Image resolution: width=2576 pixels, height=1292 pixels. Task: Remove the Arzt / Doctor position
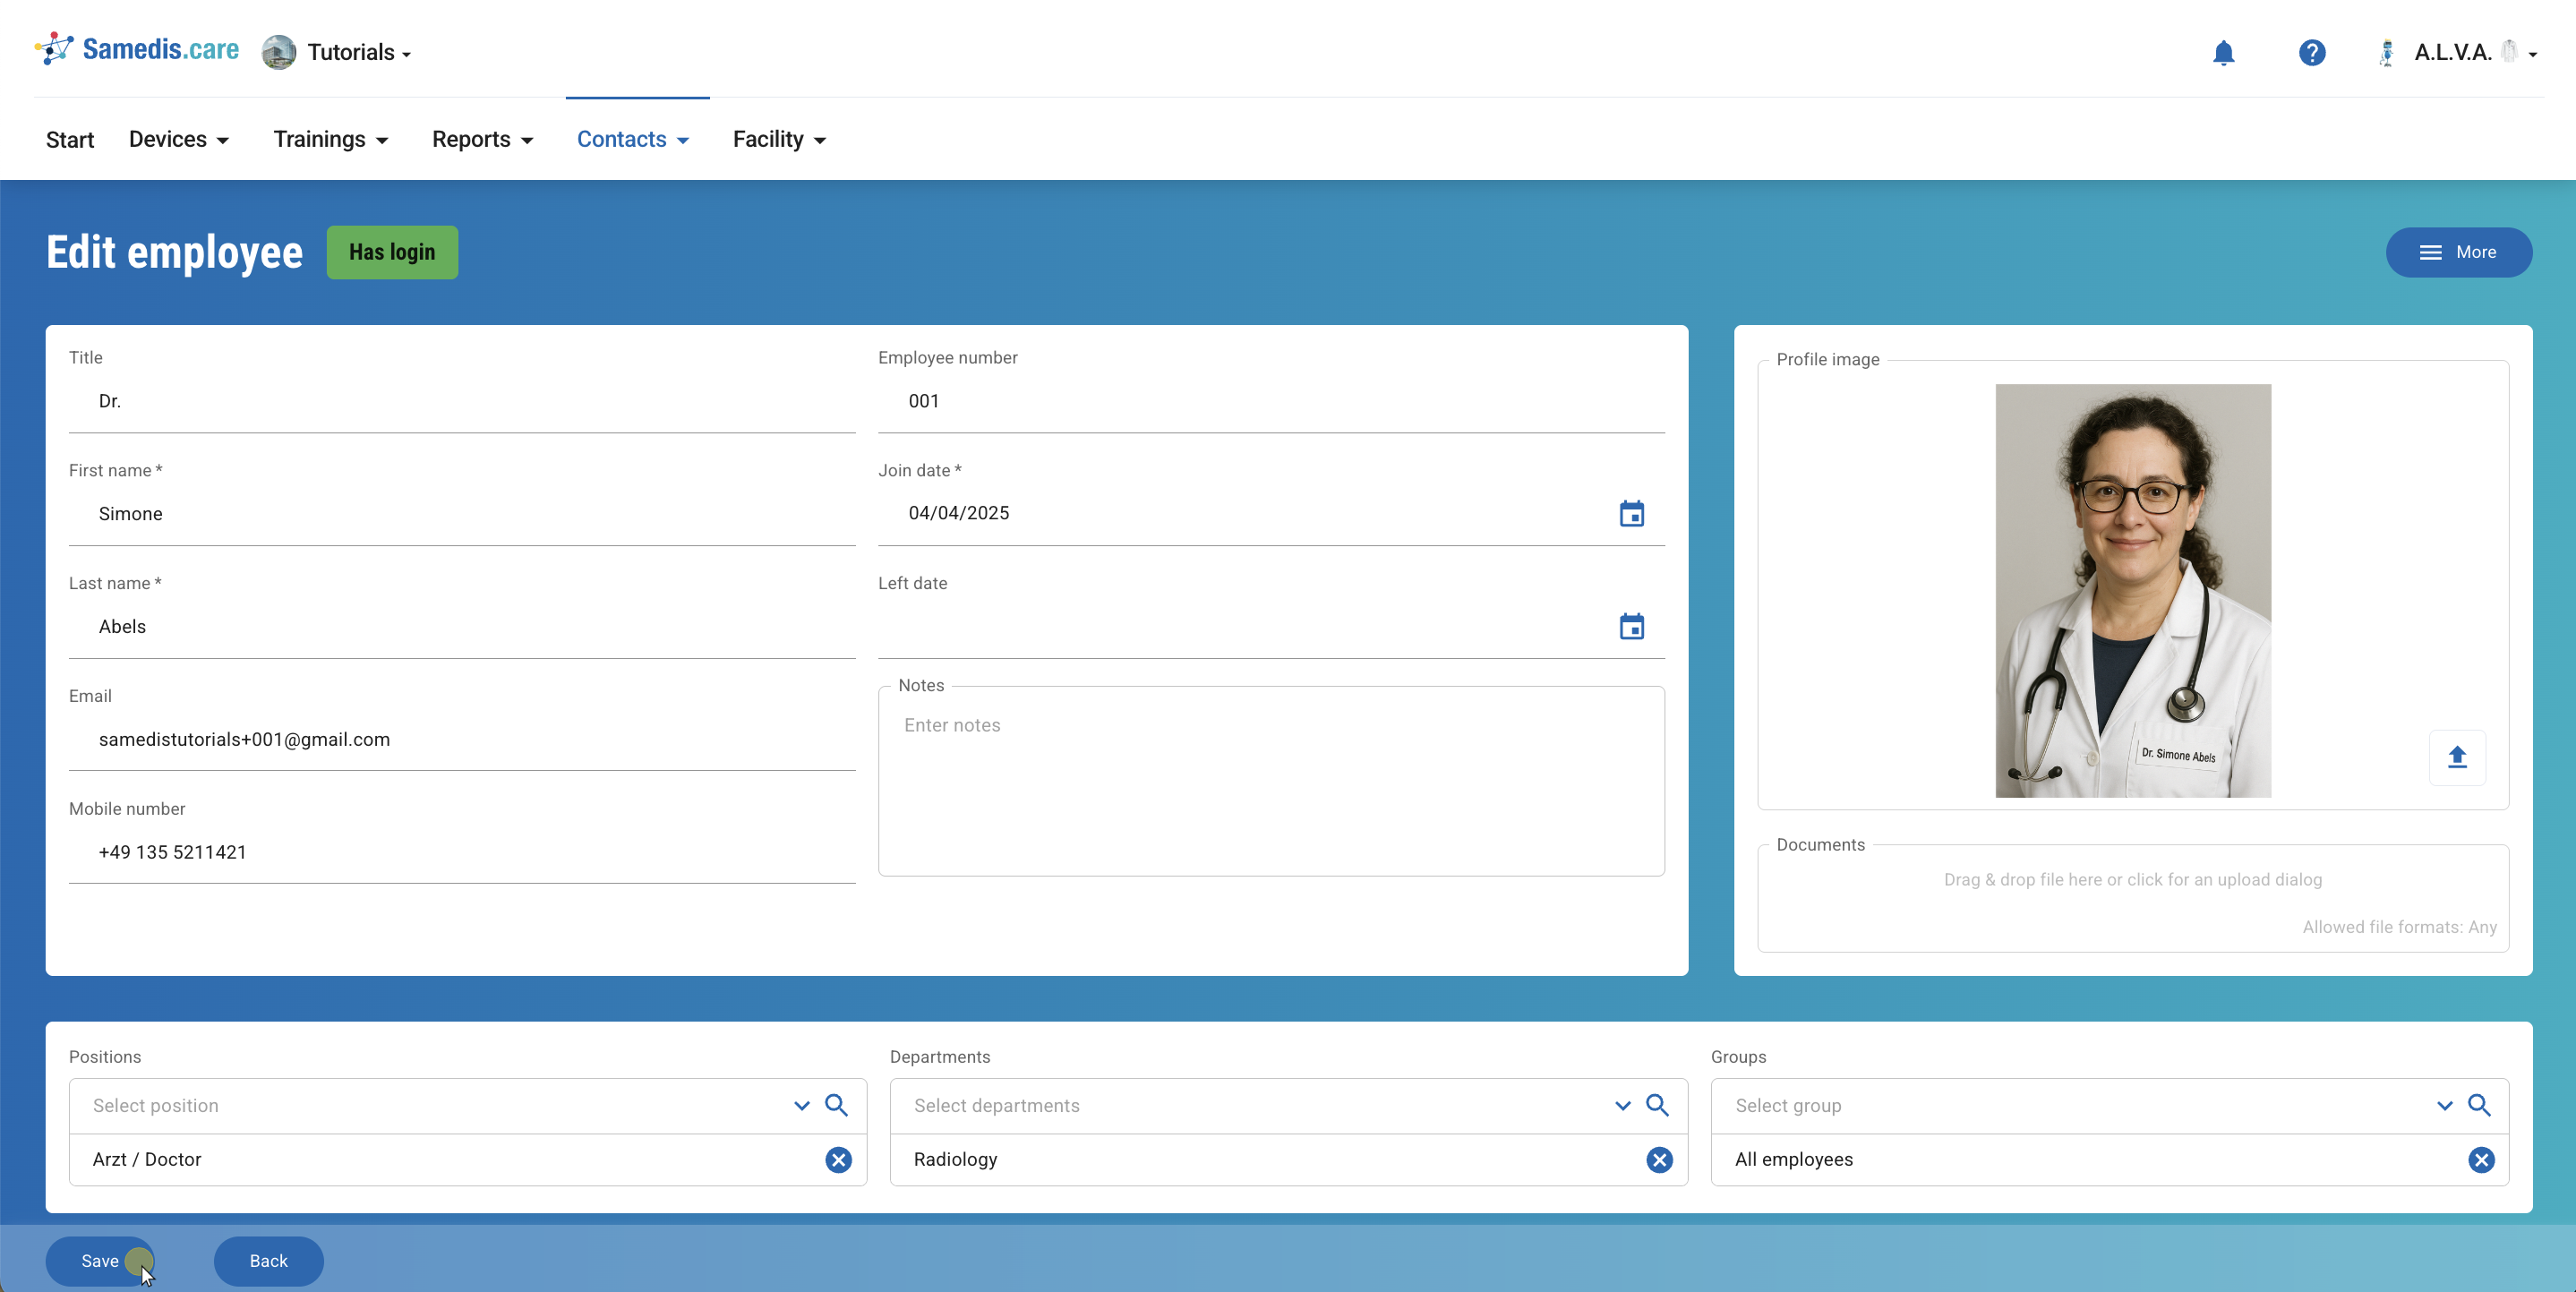(x=838, y=1160)
